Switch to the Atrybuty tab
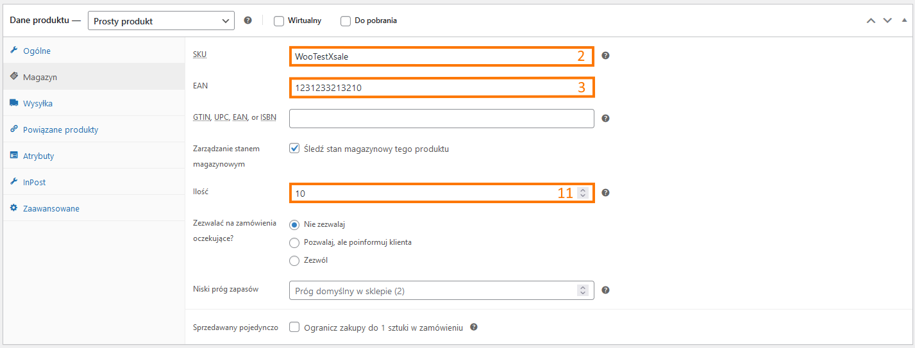The image size is (915, 348). [x=38, y=156]
